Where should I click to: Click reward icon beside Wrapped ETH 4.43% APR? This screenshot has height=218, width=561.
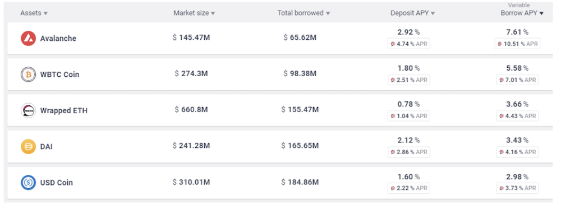pos(501,116)
